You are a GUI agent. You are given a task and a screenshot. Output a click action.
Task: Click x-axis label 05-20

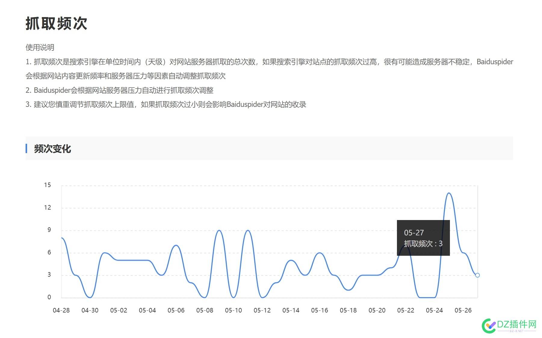(377, 310)
